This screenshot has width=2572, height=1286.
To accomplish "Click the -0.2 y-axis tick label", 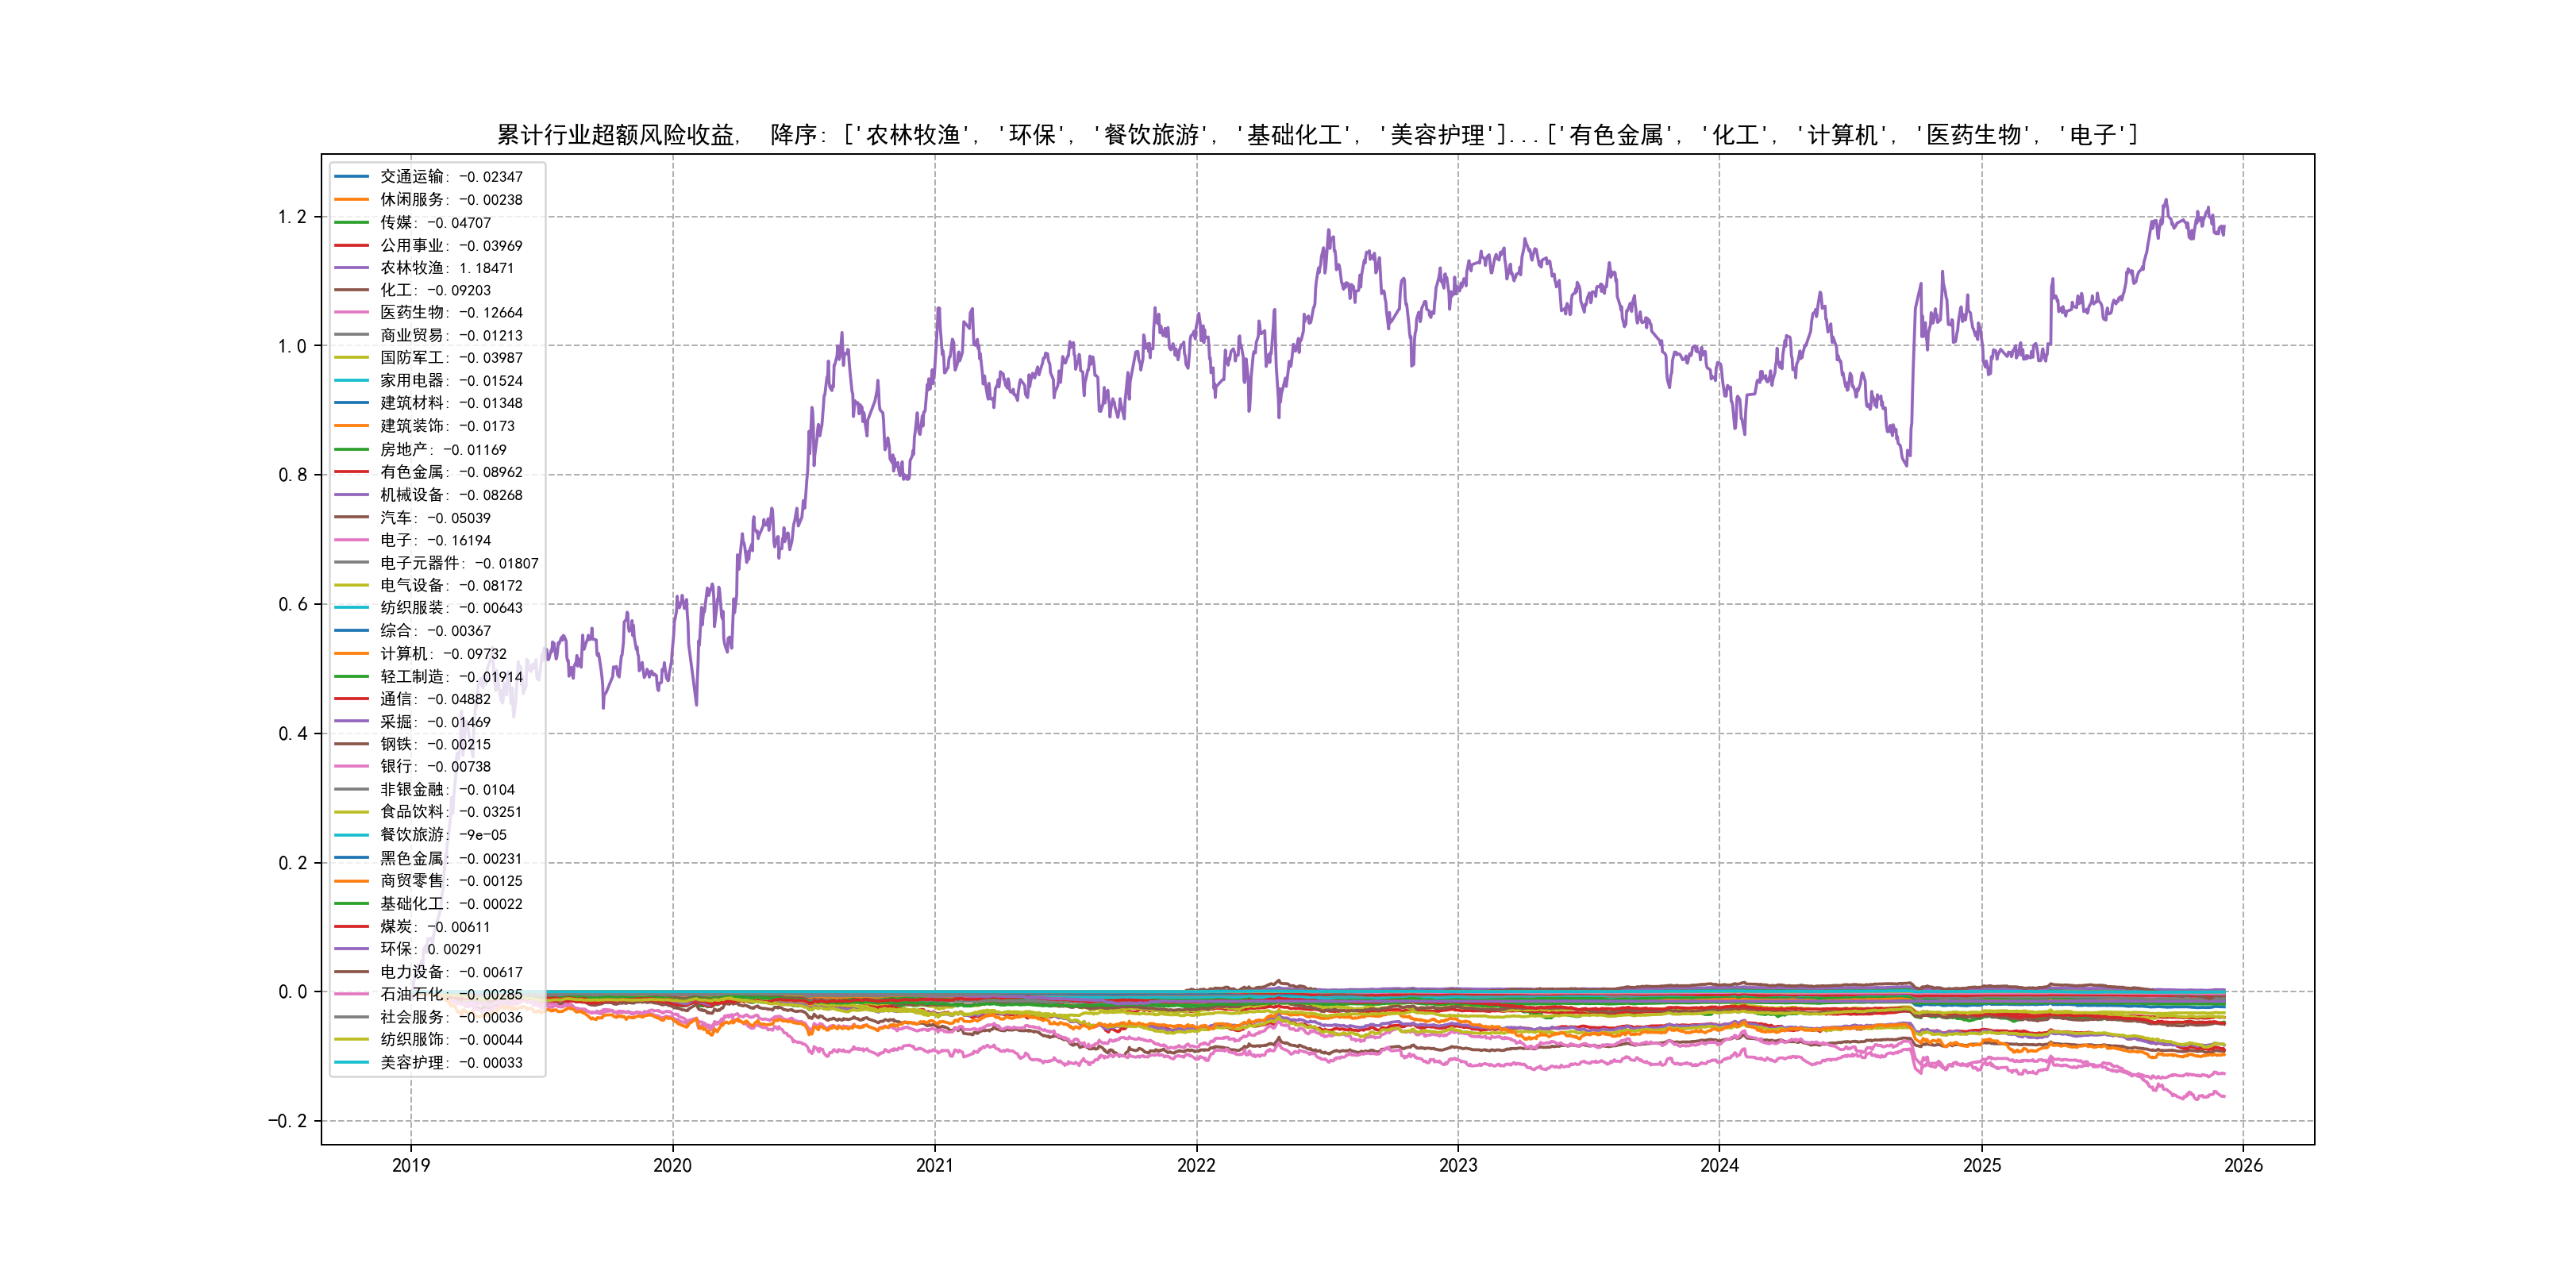I will [x=287, y=1120].
